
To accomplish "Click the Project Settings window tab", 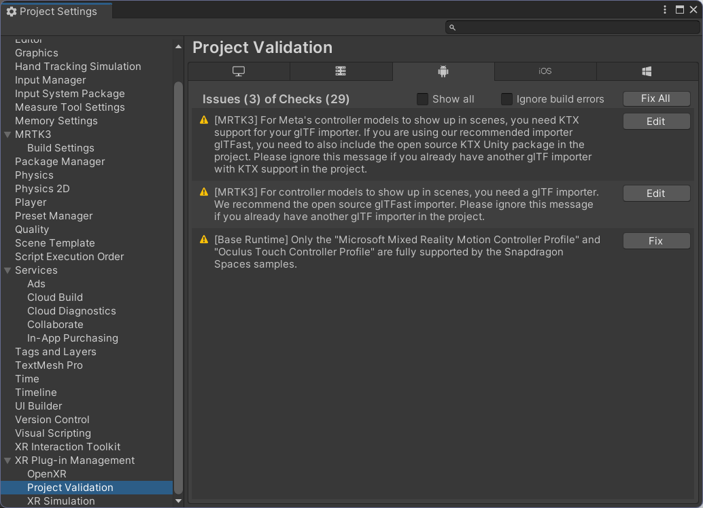I will pyautogui.click(x=56, y=11).
